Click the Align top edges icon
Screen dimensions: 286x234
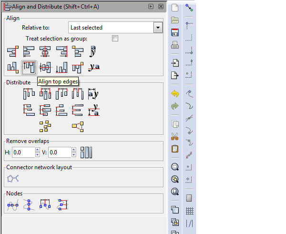click(29, 67)
